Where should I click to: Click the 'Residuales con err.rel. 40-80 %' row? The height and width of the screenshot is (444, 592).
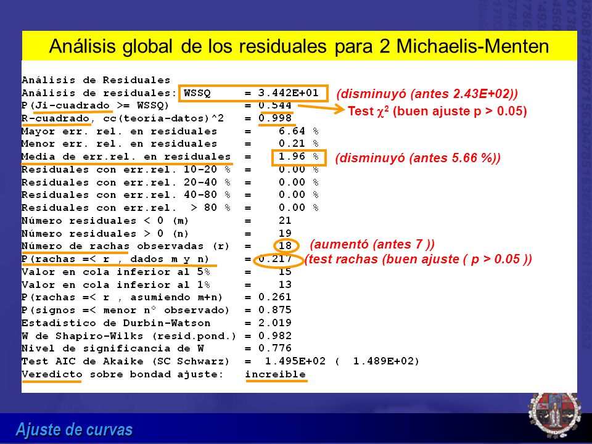click(170, 195)
